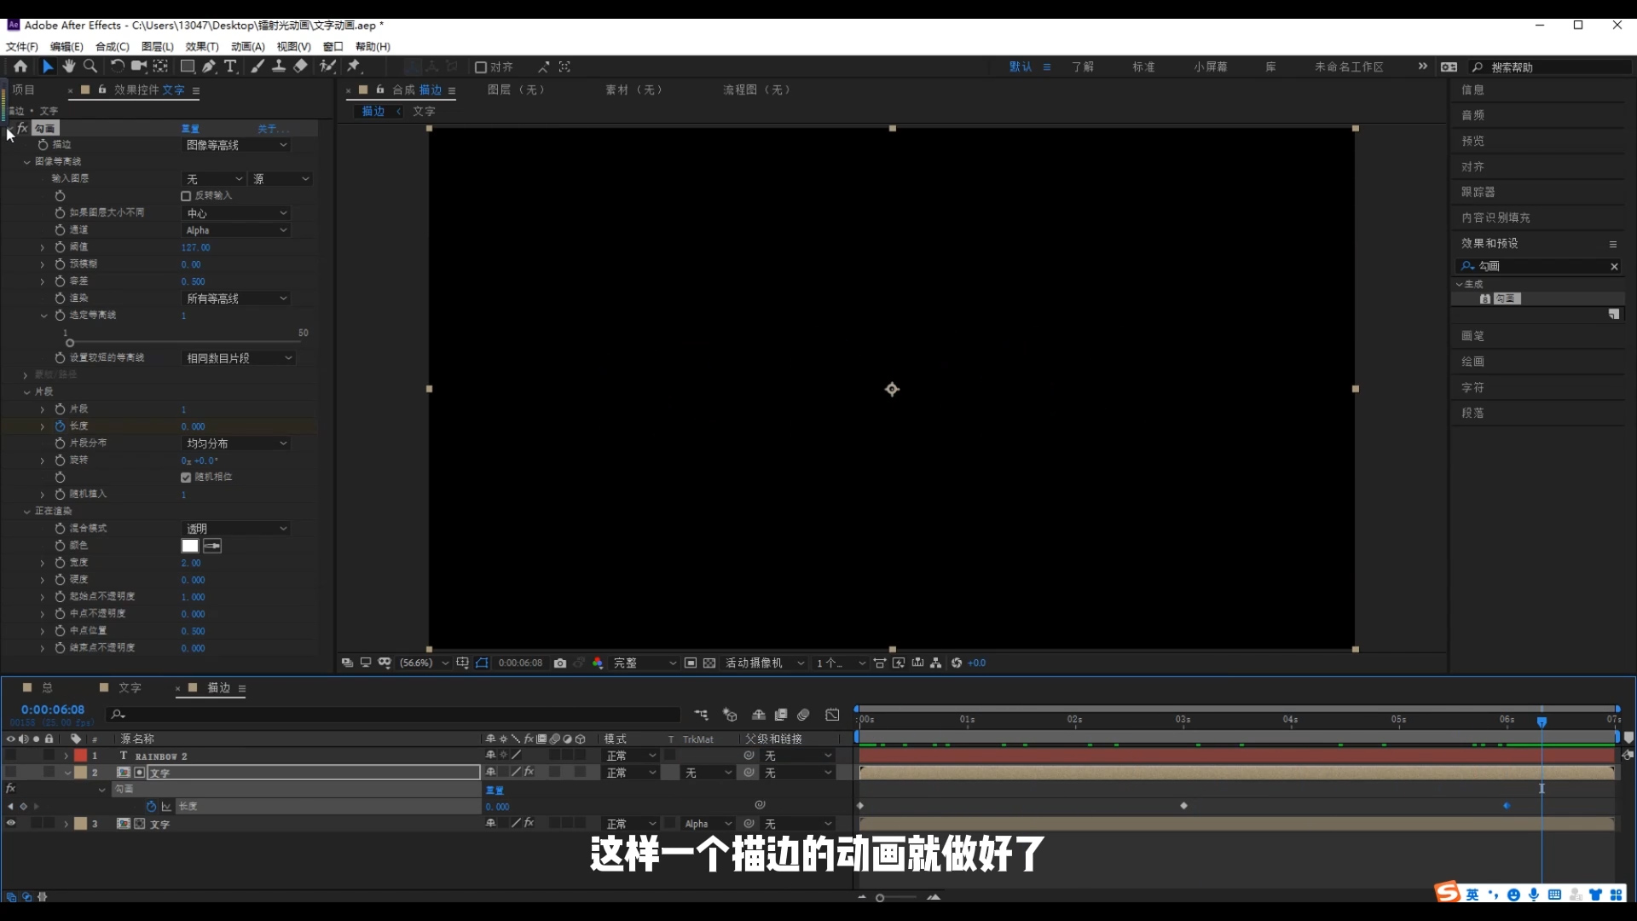This screenshot has width=1637, height=921.
Task: Open the 效果(T) menu
Action: (201, 47)
